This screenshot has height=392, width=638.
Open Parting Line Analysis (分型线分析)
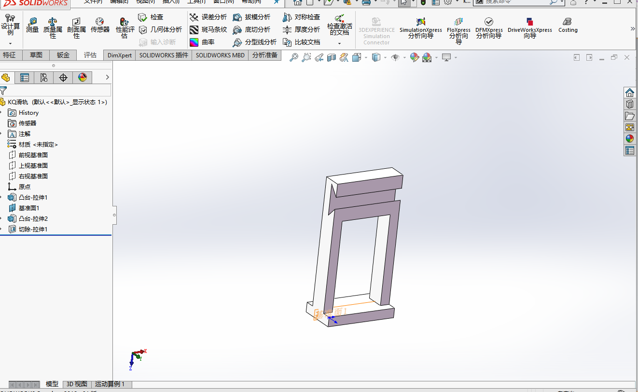(254, 42)
